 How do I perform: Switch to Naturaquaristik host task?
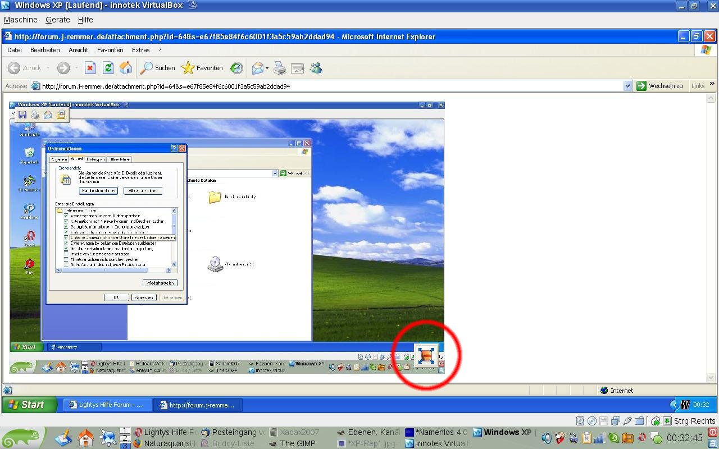coord(165,443)
